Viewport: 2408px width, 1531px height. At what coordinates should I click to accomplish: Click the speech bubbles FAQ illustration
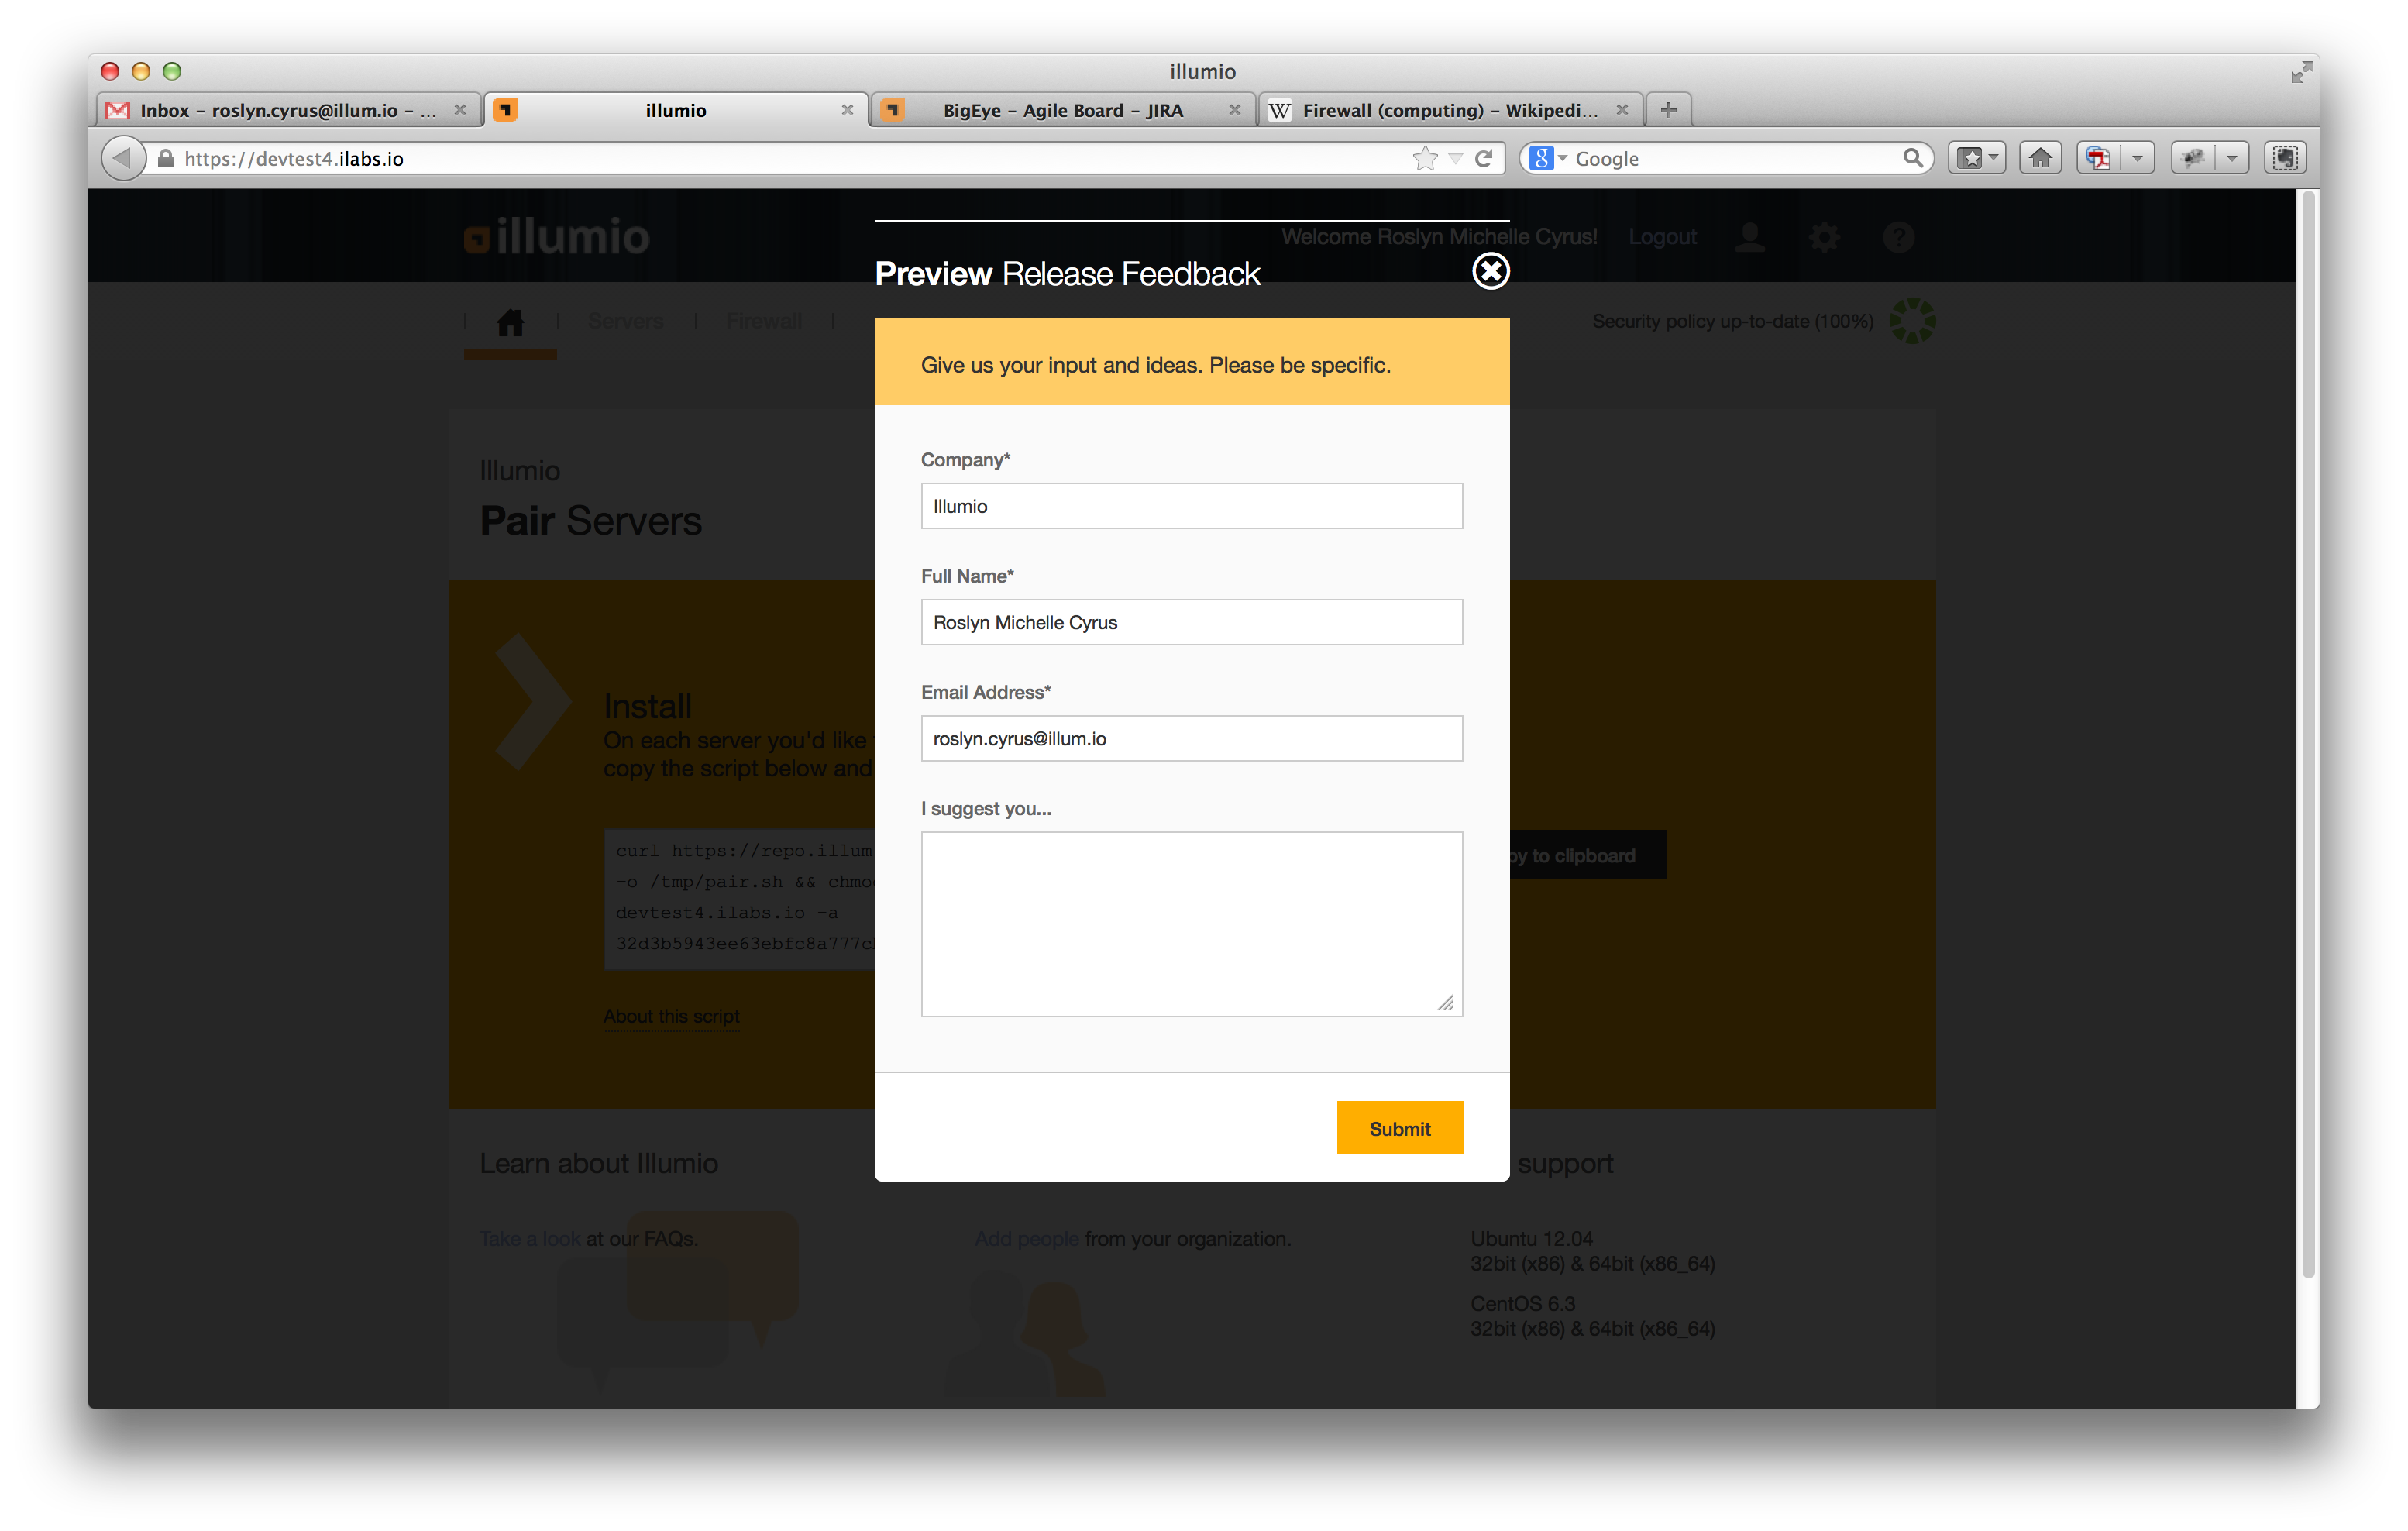point(677,1300)
